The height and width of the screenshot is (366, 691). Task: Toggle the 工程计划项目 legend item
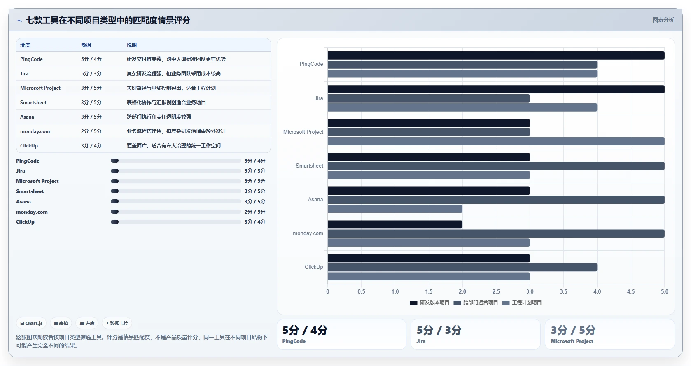coord(522,303)
